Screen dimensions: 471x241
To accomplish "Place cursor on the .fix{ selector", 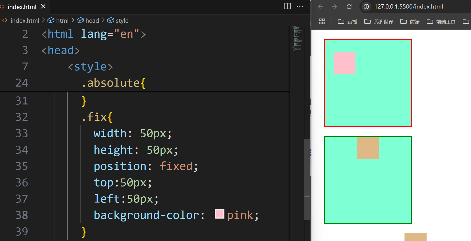I will tap(97, 117).
